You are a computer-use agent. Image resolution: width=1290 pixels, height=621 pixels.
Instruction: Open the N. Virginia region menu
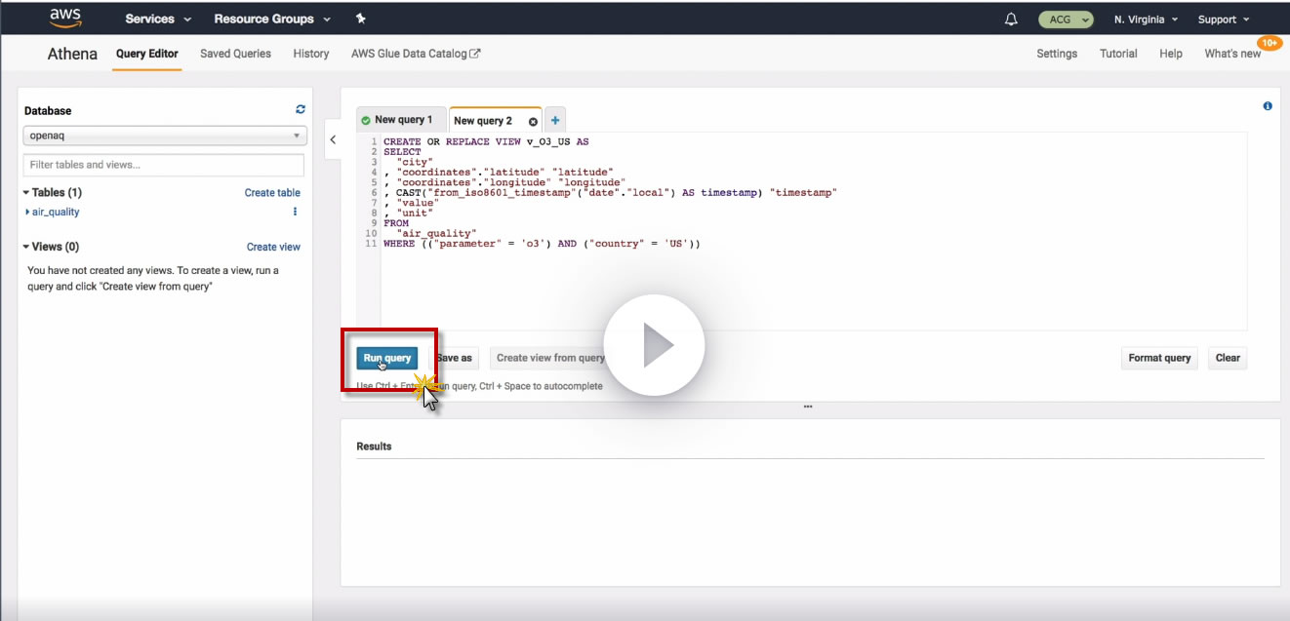click(1146, 19)
